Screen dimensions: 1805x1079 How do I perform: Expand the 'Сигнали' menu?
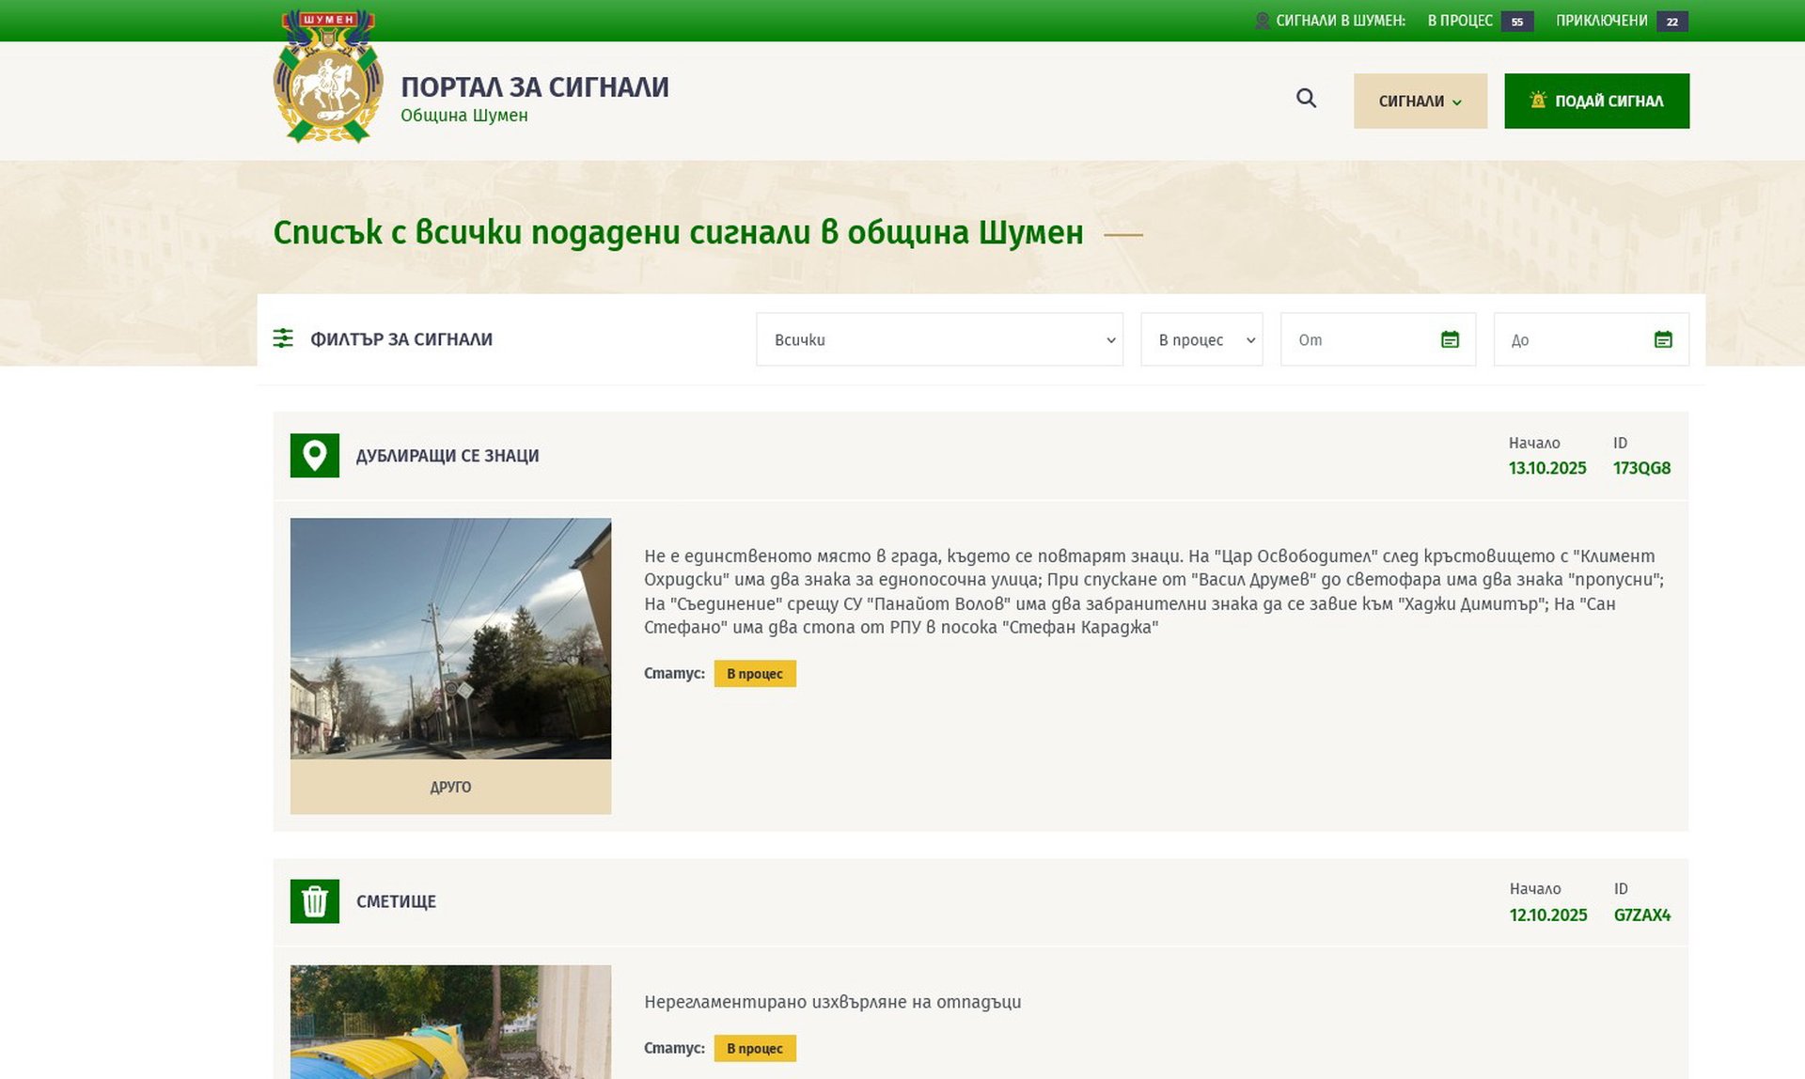(x=1420, y=101)
